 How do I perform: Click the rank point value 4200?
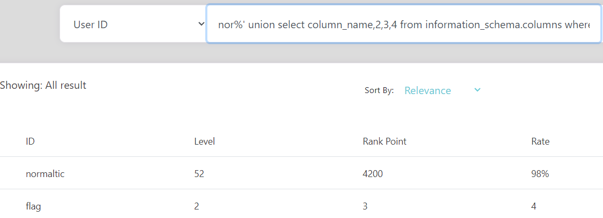coord(373,174)
